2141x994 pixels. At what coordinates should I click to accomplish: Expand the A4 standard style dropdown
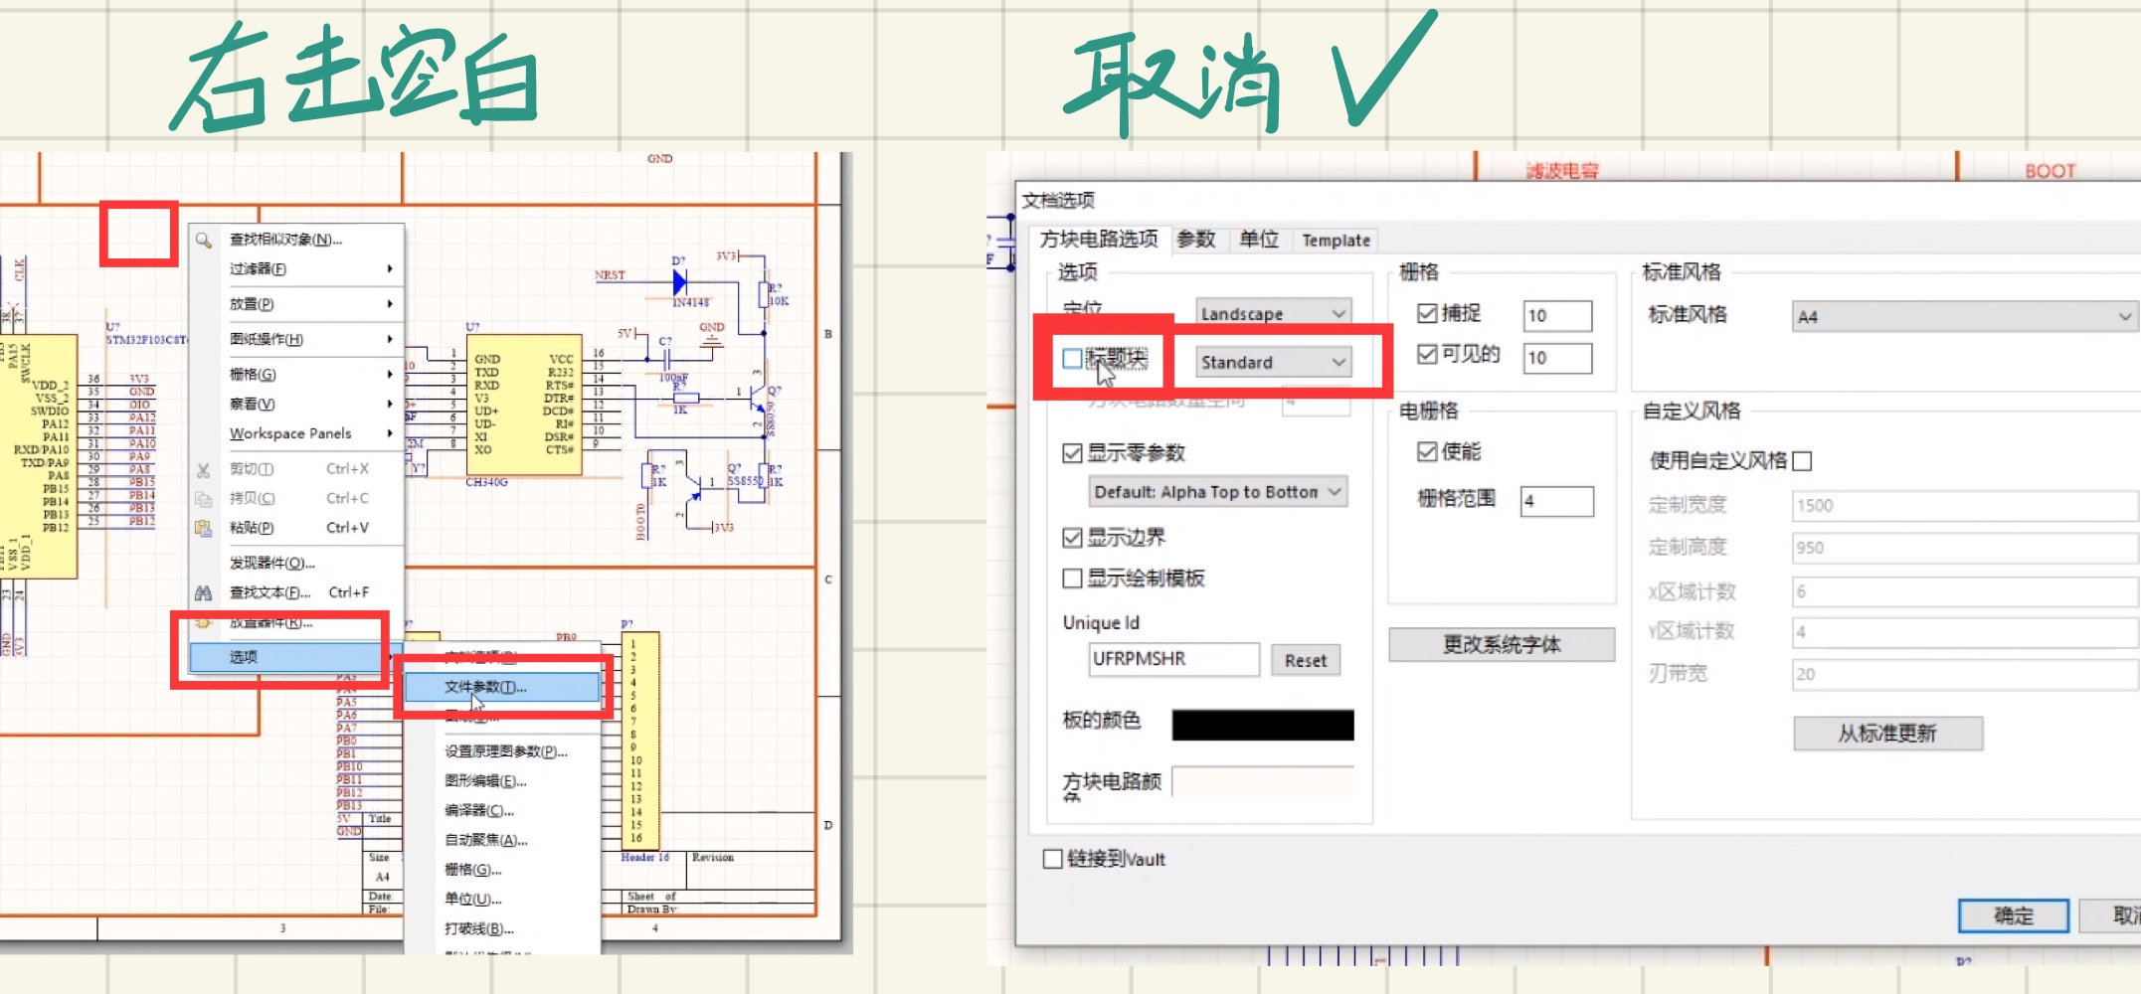point(1964,316)
